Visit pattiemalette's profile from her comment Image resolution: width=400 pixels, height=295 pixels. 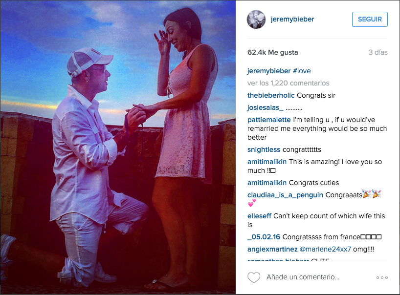point(269,120)
